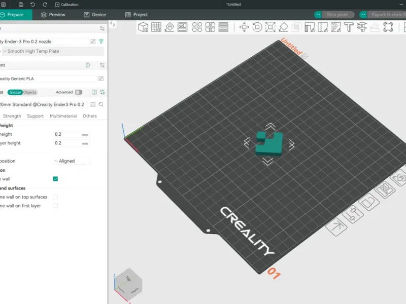The width and height of the screenshot is (406, 304).
Task: Click the four-quadrant split to parts icon
Action: (210, 27)
